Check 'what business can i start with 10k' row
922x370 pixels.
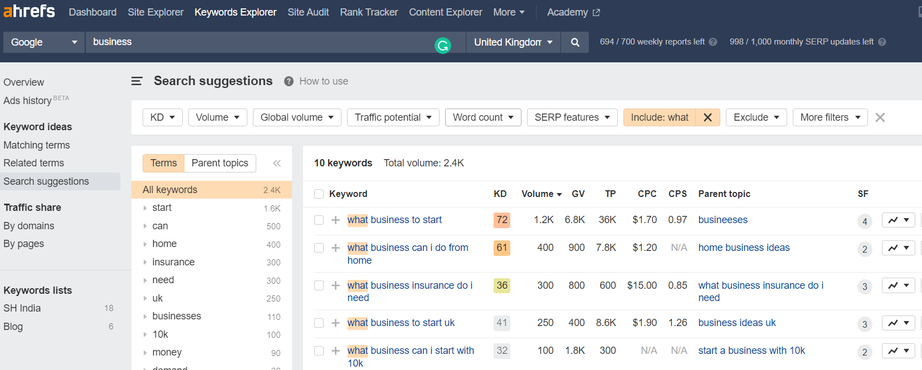(319, 351)
